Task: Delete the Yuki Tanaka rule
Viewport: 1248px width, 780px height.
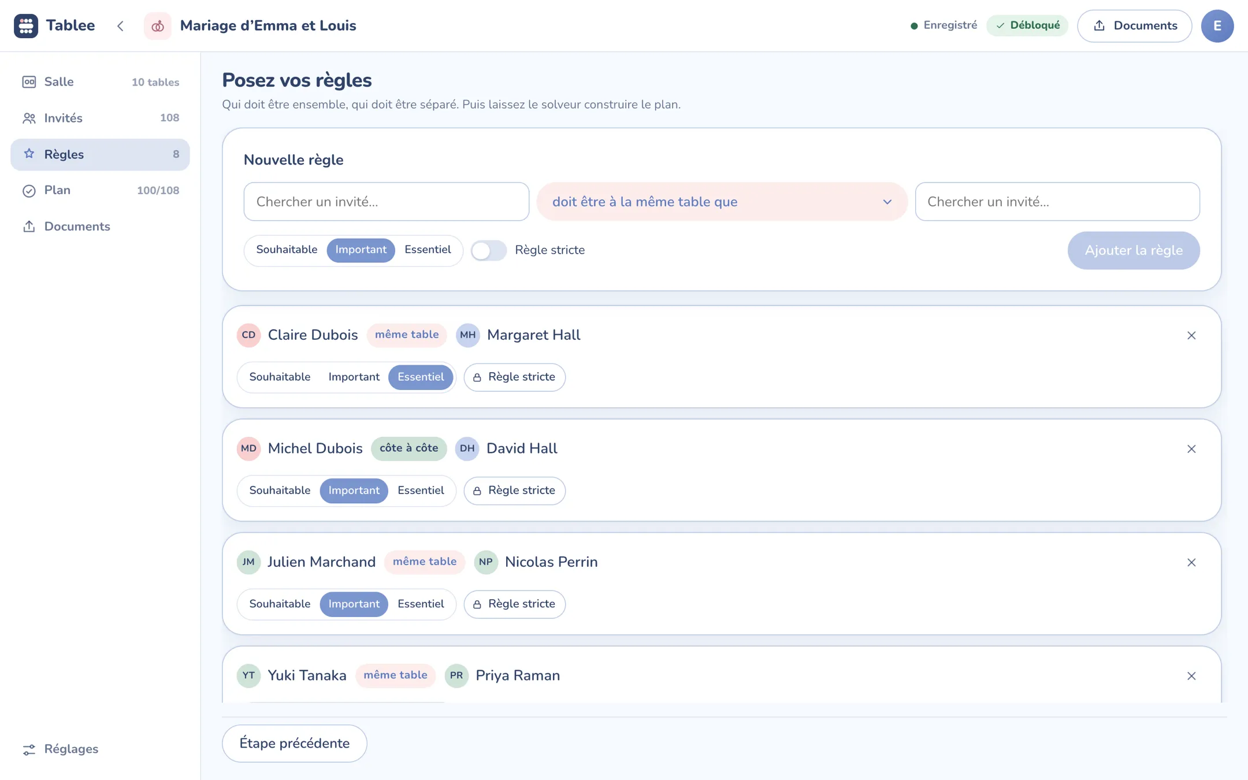Action: coord(1191,675)
